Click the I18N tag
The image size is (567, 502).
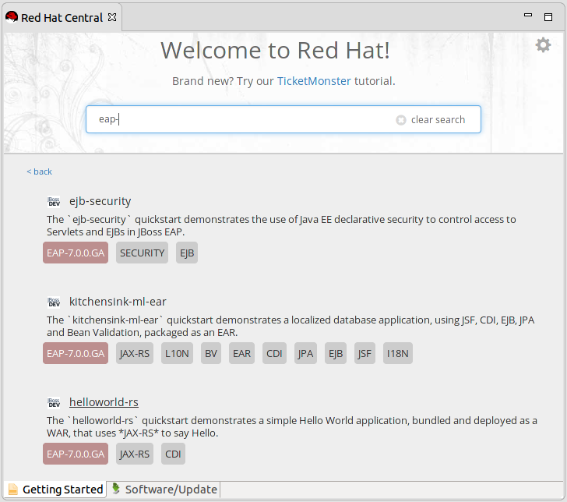[x=398, y=353]
